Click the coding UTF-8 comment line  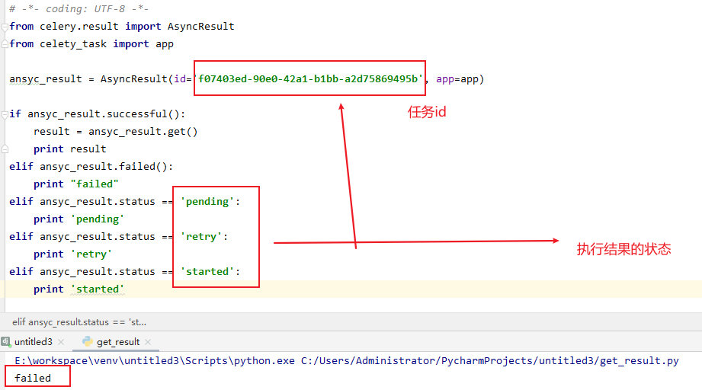coord(79,9)
